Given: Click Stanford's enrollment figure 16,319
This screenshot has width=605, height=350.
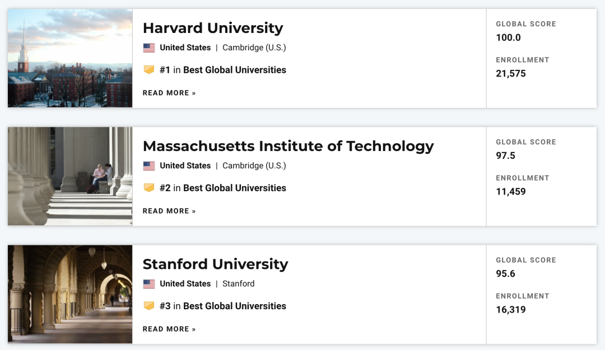Looking at the screenshot, I should coord(510,309).
